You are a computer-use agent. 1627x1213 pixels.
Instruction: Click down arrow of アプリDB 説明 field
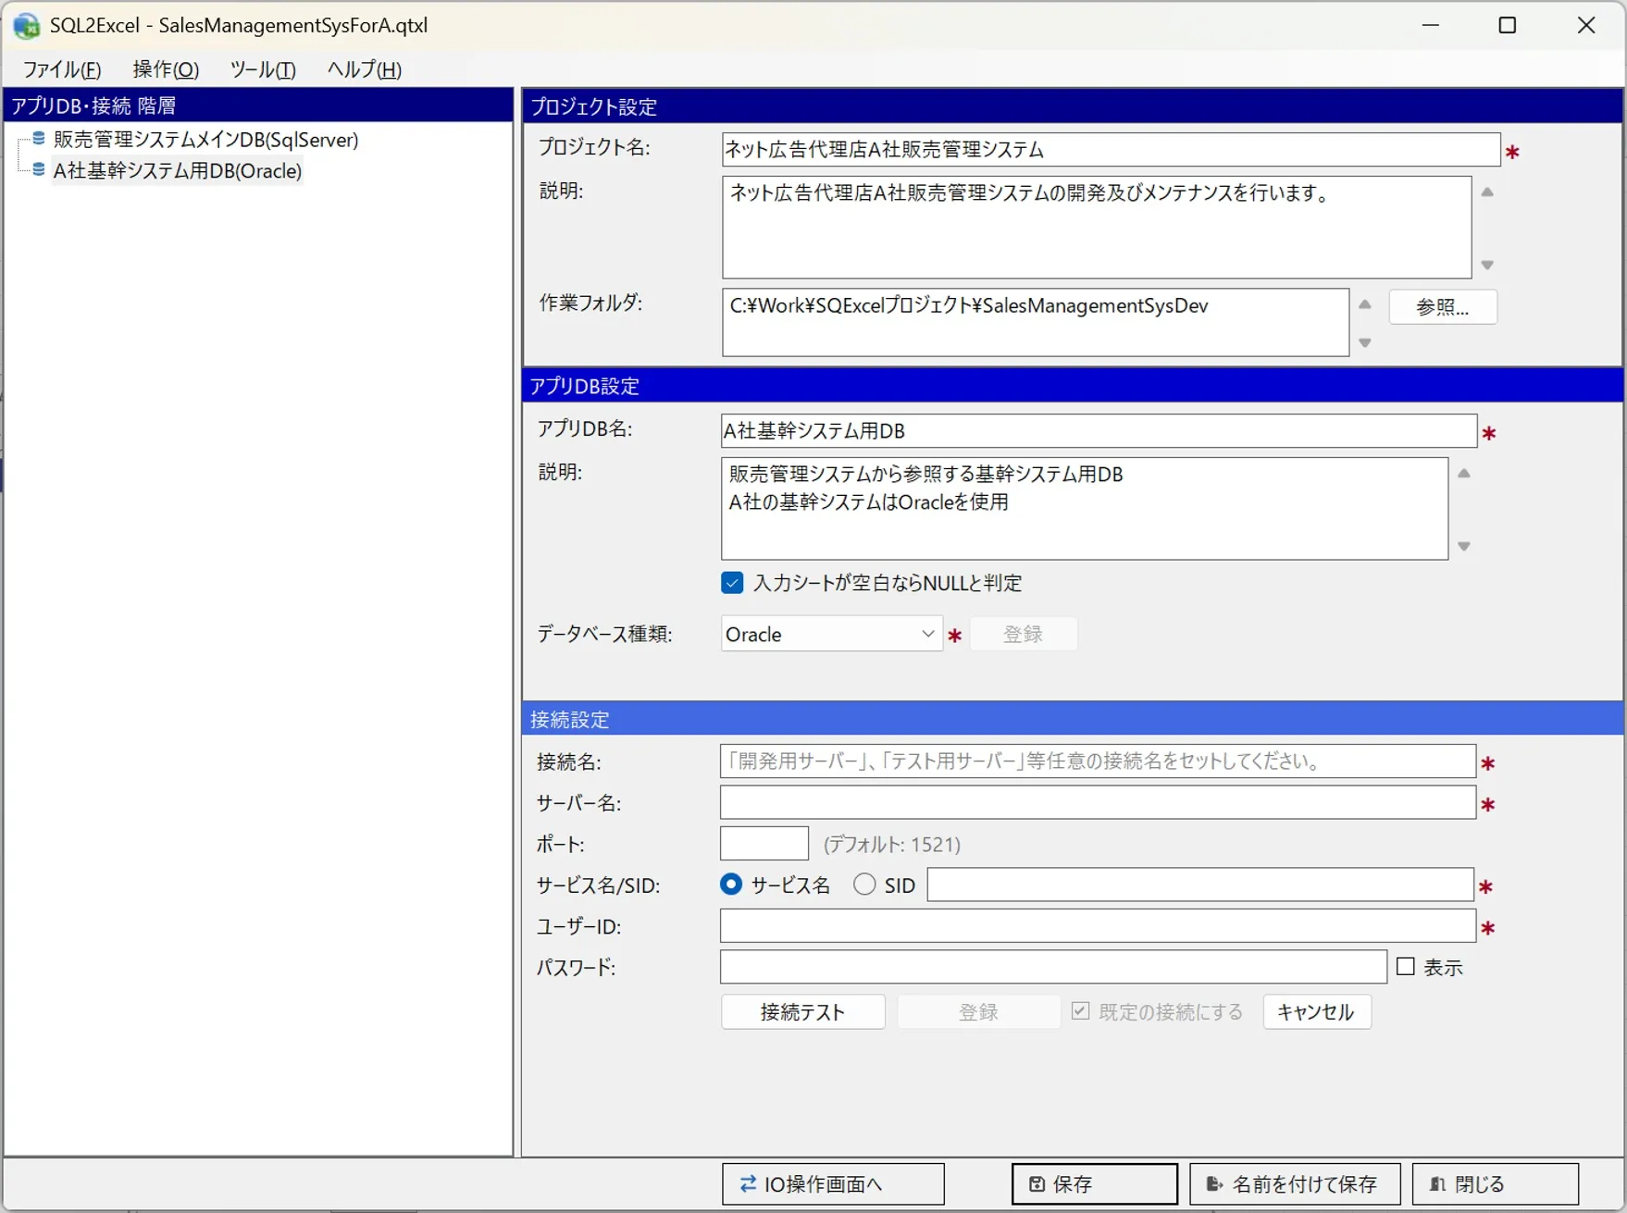coord(1464,547)
